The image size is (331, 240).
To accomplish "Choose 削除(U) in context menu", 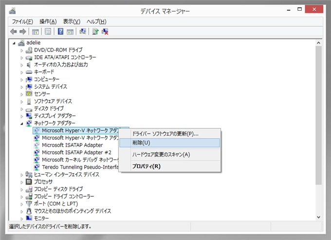I will click(170, 143).
